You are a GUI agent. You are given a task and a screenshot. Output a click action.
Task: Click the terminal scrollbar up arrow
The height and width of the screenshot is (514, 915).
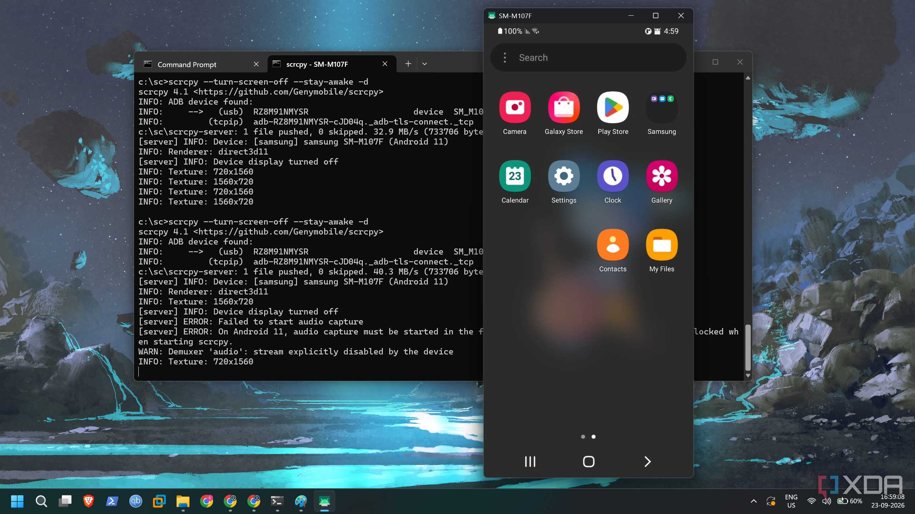click(748, 77)
